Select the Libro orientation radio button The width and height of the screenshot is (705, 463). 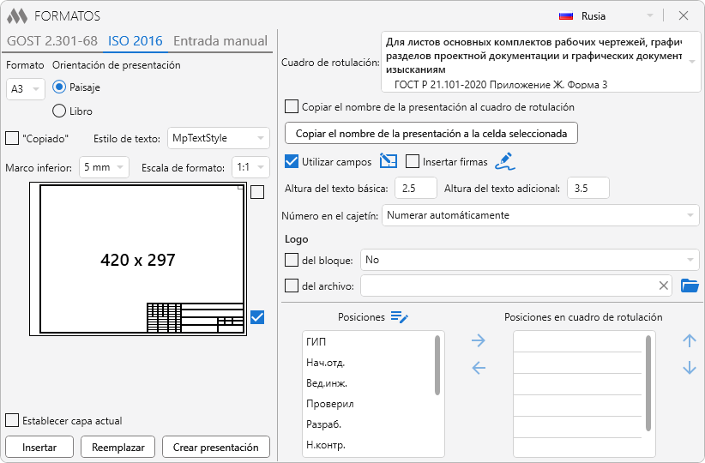60,111
